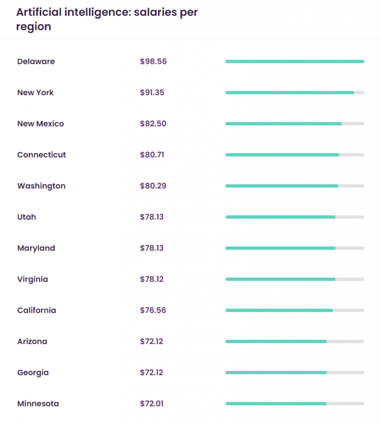
Task: Select the $82.50 salary amount
Action: (153, 123)
